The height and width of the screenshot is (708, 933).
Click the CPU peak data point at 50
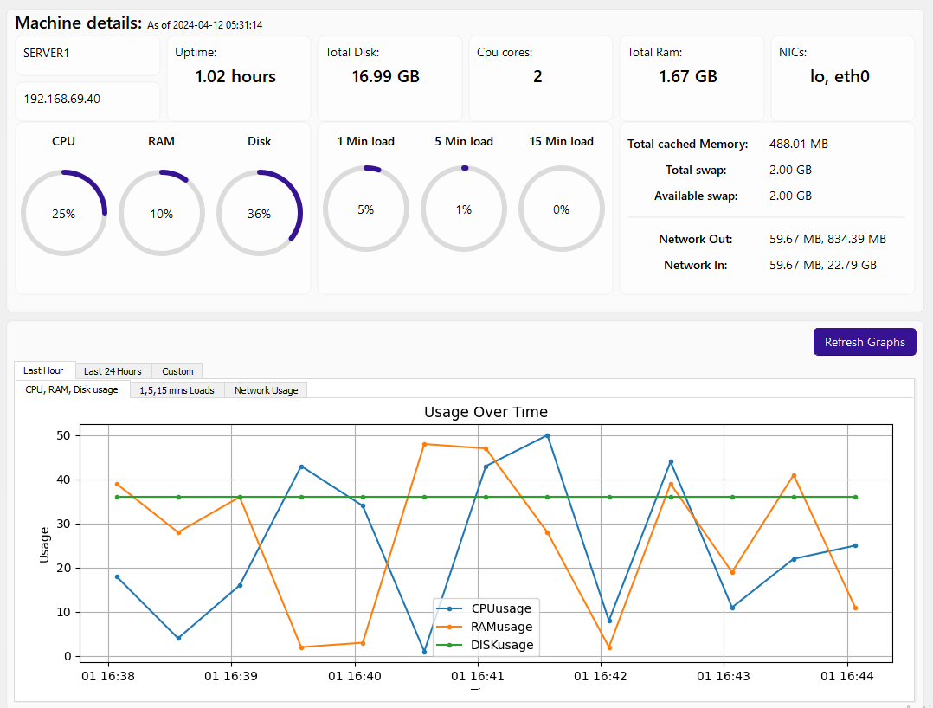tap(547, 436)
